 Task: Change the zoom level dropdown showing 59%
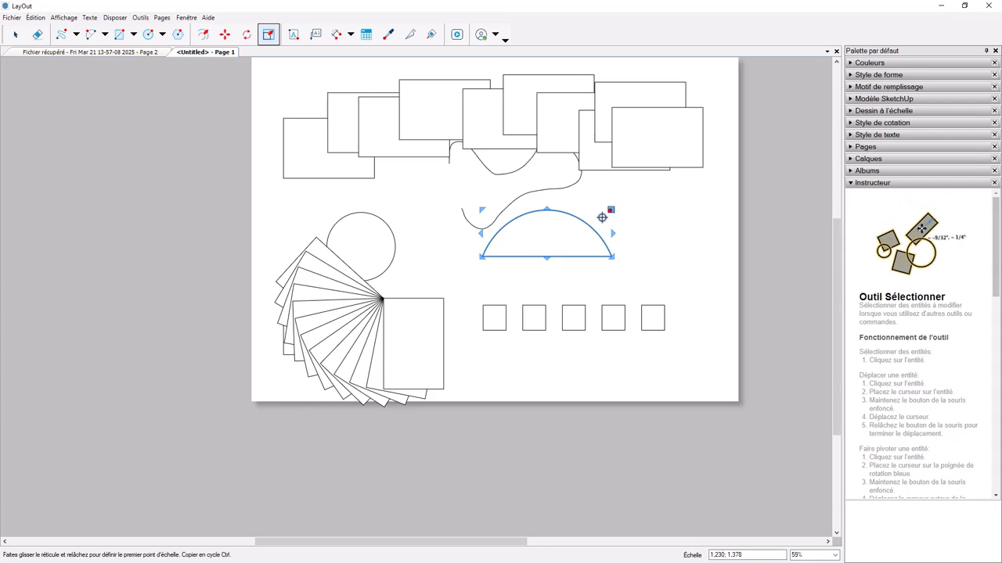pos(814,554)
